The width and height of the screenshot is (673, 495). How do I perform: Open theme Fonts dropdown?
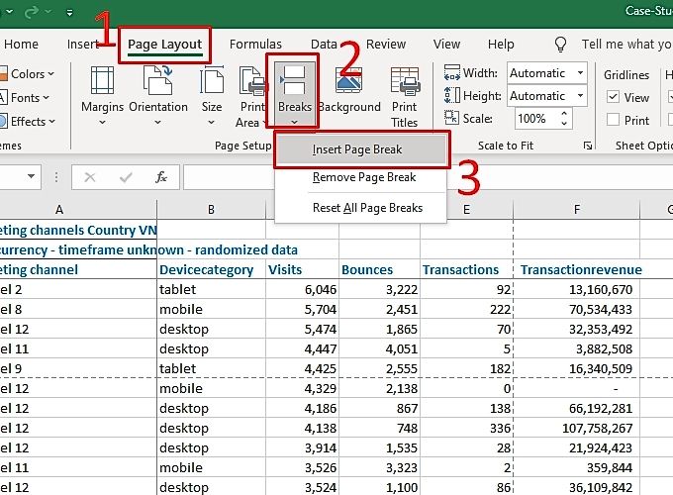26,98
